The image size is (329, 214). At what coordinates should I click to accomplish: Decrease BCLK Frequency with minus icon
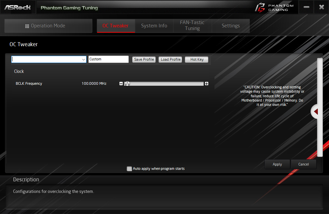coord(121,84)
